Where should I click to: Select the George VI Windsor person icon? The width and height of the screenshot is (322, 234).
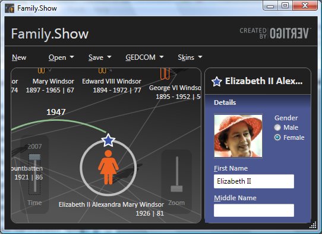coord(165,73)
